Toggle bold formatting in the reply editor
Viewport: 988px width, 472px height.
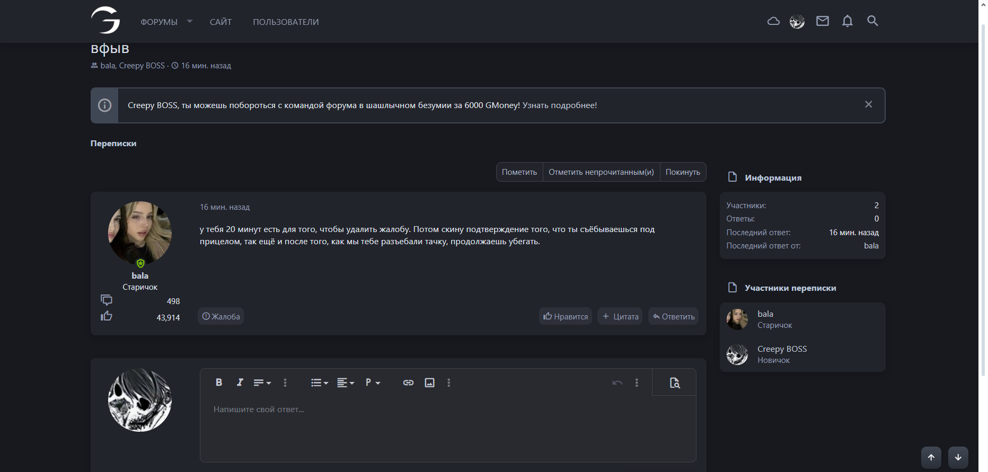point(219,382)
